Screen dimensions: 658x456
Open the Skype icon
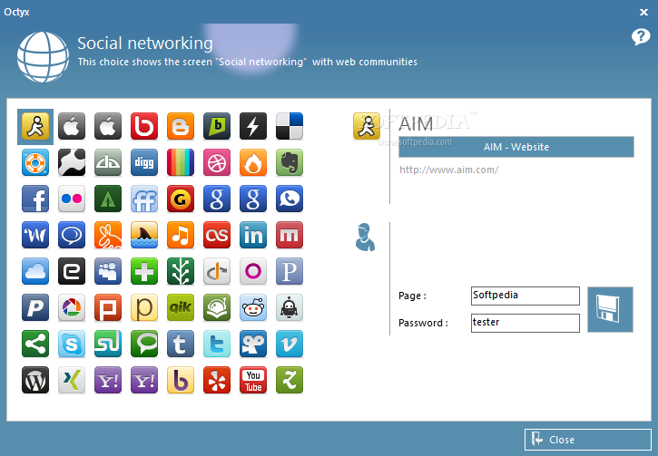pyautogui.click(x=72, y=344)
